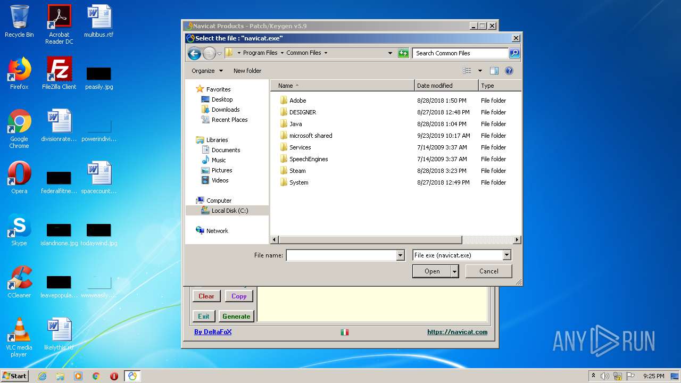The height and width of the screenshot is (383, 681).
Task: Select the Google Chrome desktop icon
Action: click(x=19, y=129)
